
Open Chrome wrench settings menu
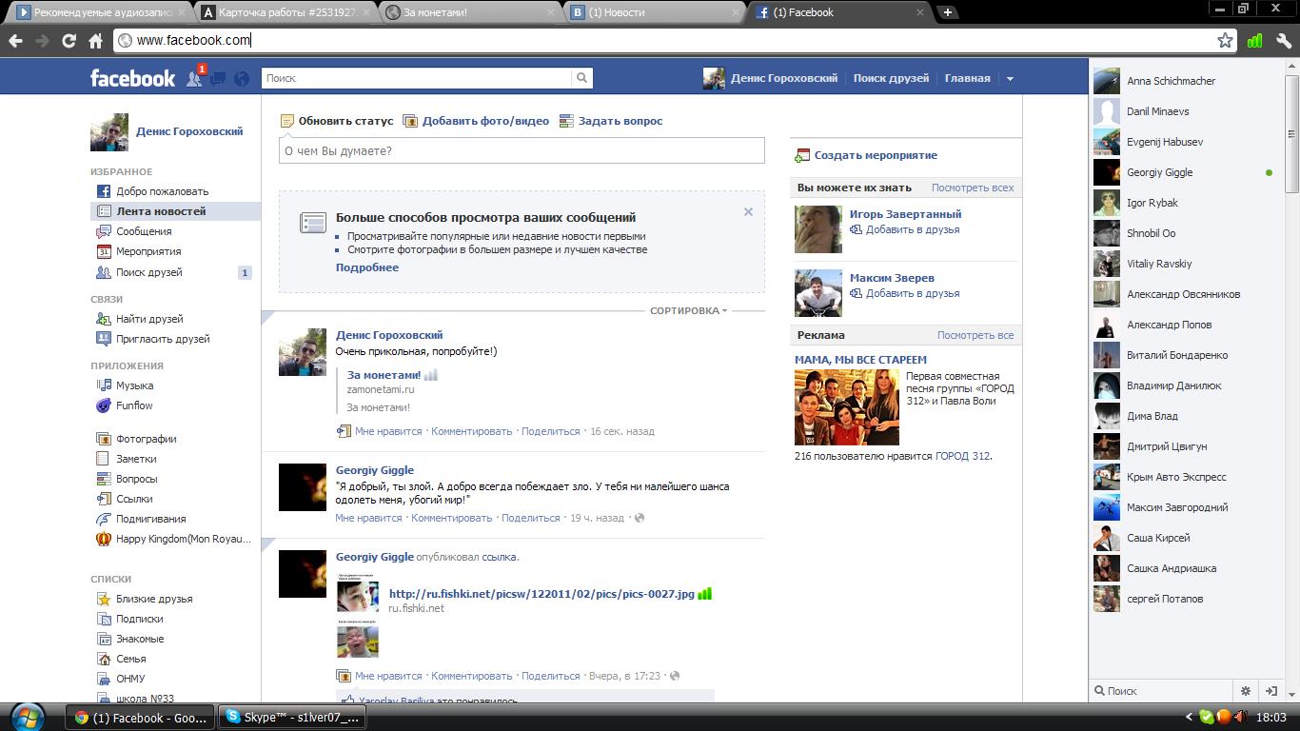1283,41
